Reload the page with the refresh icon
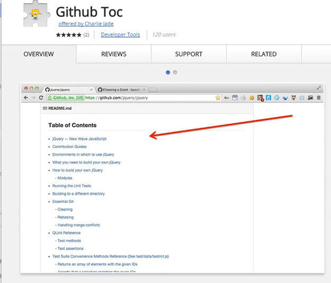Screen dimensions: 331x283 click(x=41, y=98)
